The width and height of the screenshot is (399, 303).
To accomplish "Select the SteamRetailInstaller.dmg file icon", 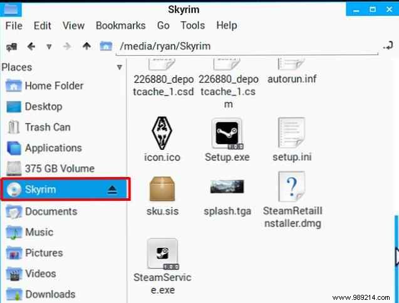I will point(292,186).
